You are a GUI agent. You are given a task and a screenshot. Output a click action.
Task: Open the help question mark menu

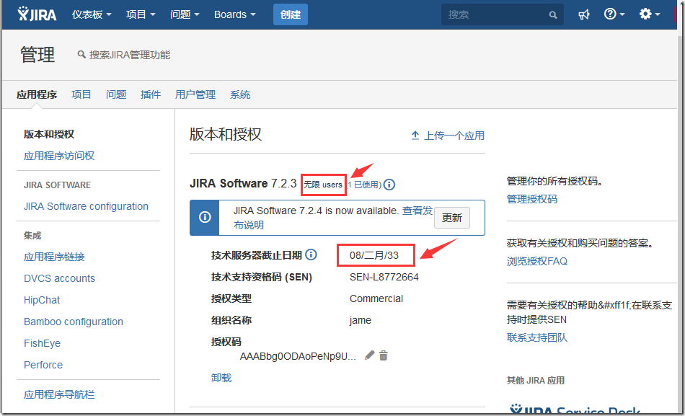point(614,14)
